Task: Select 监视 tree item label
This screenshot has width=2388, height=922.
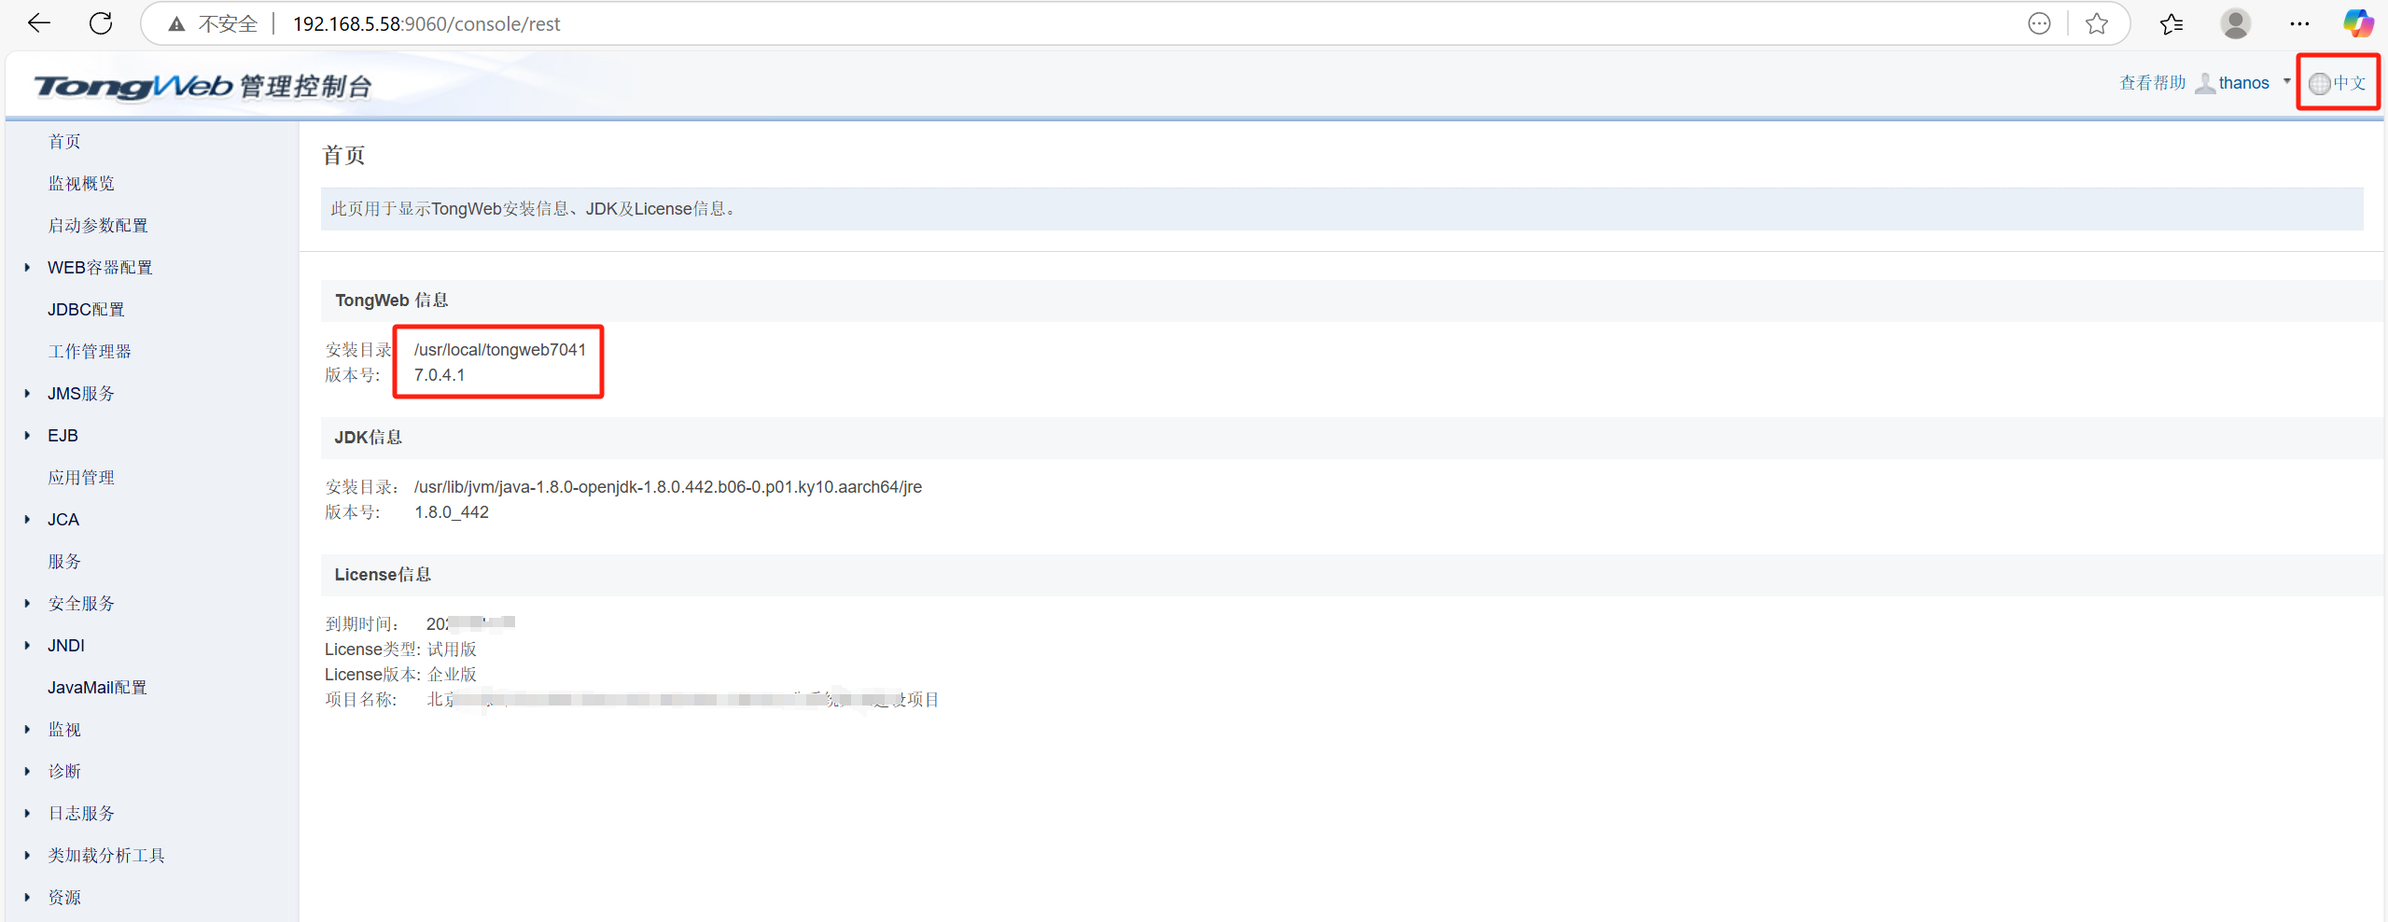Action: click(x=64, y=729)
